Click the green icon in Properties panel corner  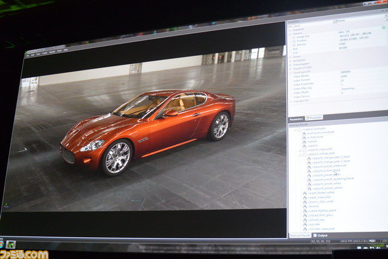coord(384,28)
